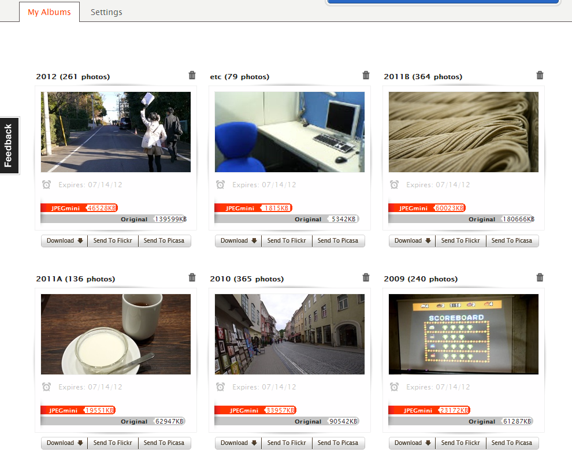This screenshot has height=464, width=572.
Task: Send 2011A album to Picasa
Action: (x=164, y=443)
